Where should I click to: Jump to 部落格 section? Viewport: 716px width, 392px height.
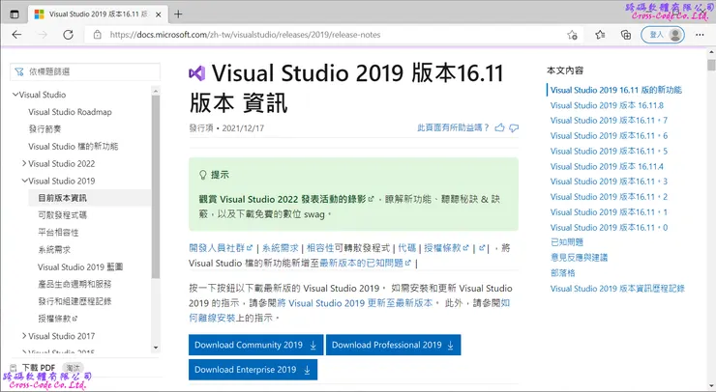pyautogui.click(x=562, y=273)
